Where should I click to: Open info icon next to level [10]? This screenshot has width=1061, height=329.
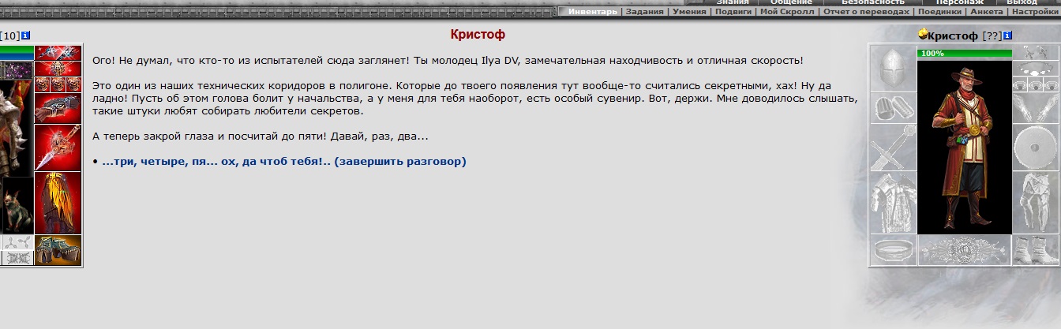25,36
